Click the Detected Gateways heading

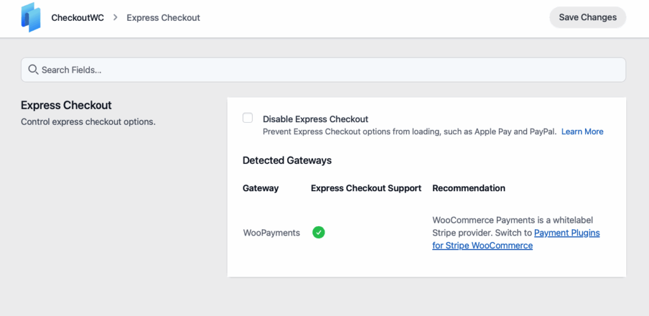[287, 160]
